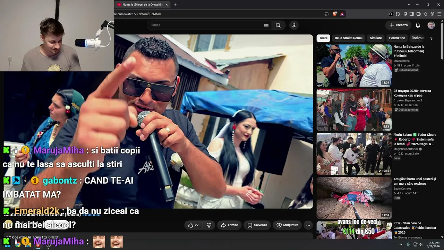The image size is (444, 250).
Task: Click the 'ToniDeejay evenimente' channel name
Action: [x=408, y=237]
